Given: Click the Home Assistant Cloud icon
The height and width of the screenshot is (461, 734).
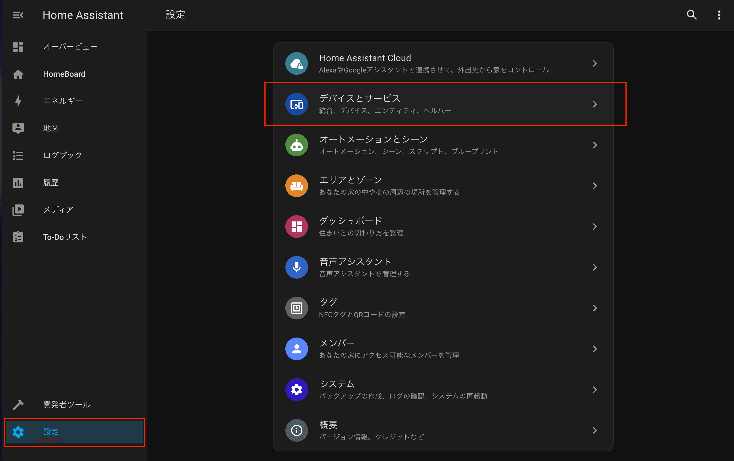Looking at the screenshot, I should click(x=296, y=63).
